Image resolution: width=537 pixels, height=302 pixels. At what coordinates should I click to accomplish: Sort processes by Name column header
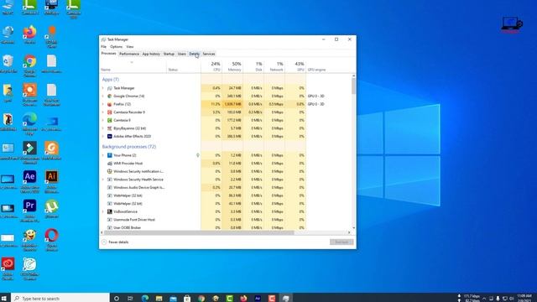click(133, 66)
